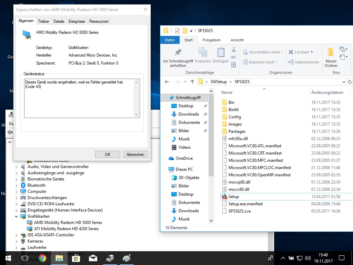Go back with the Explorer back arrow
Image resolution: width=353 pixels, height=265 pixels.
[167, 82]
